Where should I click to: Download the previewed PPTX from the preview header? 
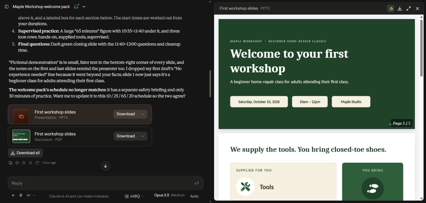400,9
